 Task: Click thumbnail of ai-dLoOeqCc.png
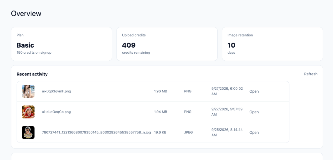click(28, 112)
